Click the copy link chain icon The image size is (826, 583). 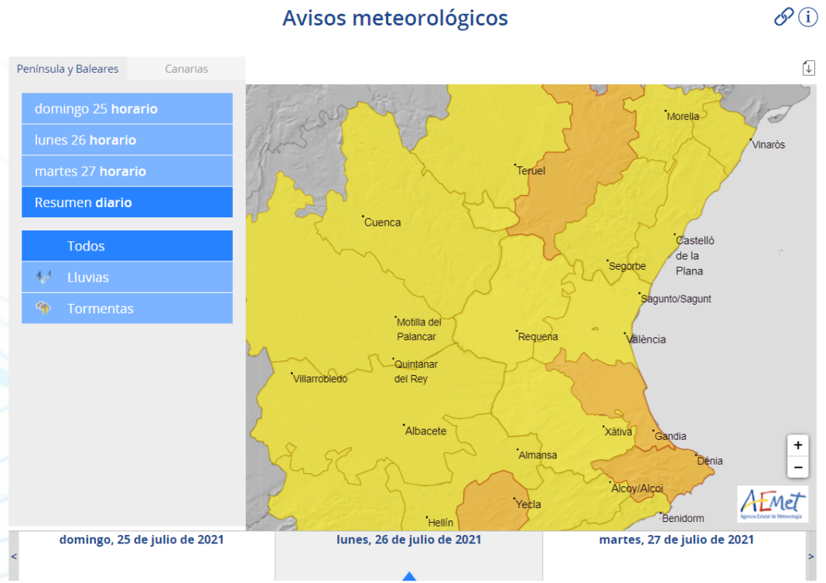click(x=783, y=17)
